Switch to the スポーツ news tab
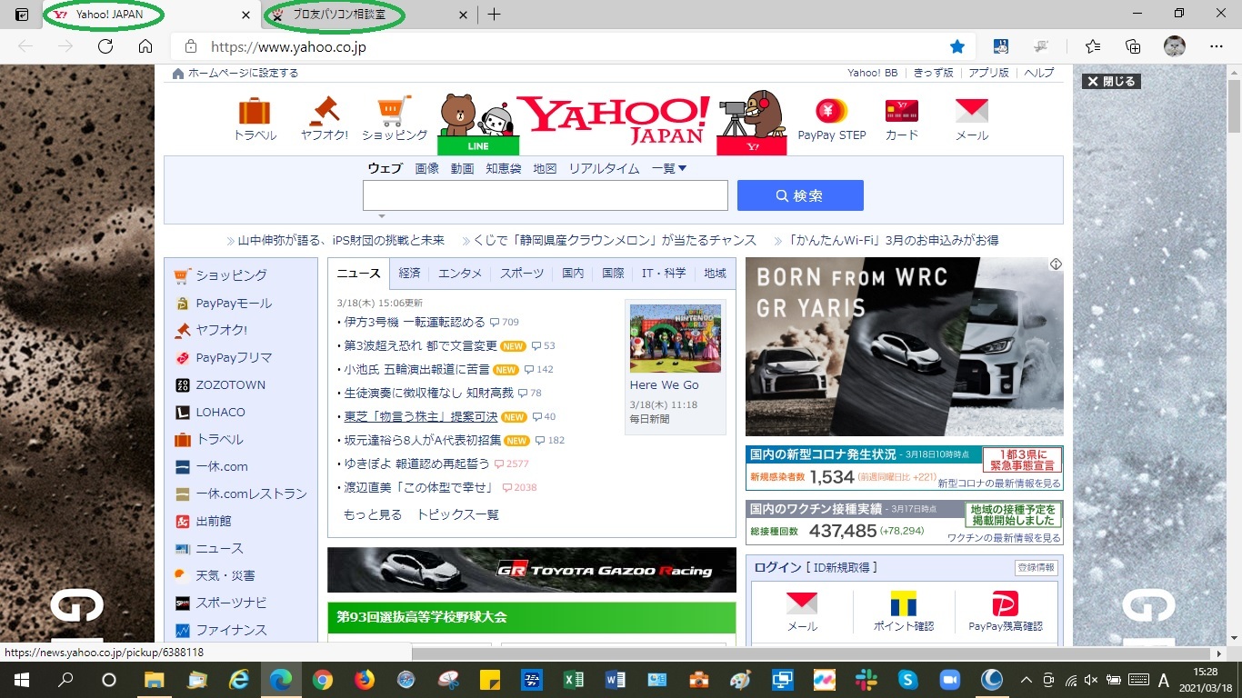The image size is (1242, 698). [522, 273]
